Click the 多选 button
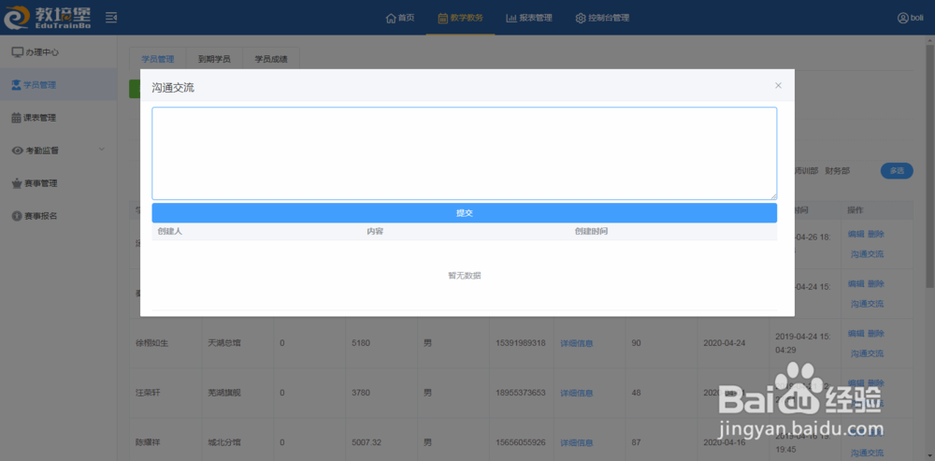This screenshot has width=935, height=461. [x=897, y=170]
